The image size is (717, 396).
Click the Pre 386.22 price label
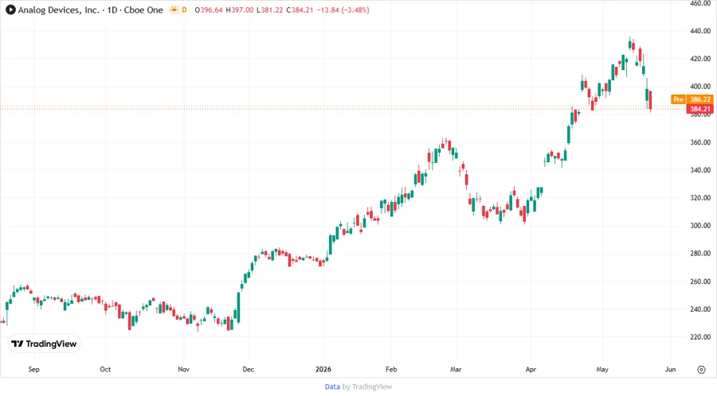click(x=692, y=99)
